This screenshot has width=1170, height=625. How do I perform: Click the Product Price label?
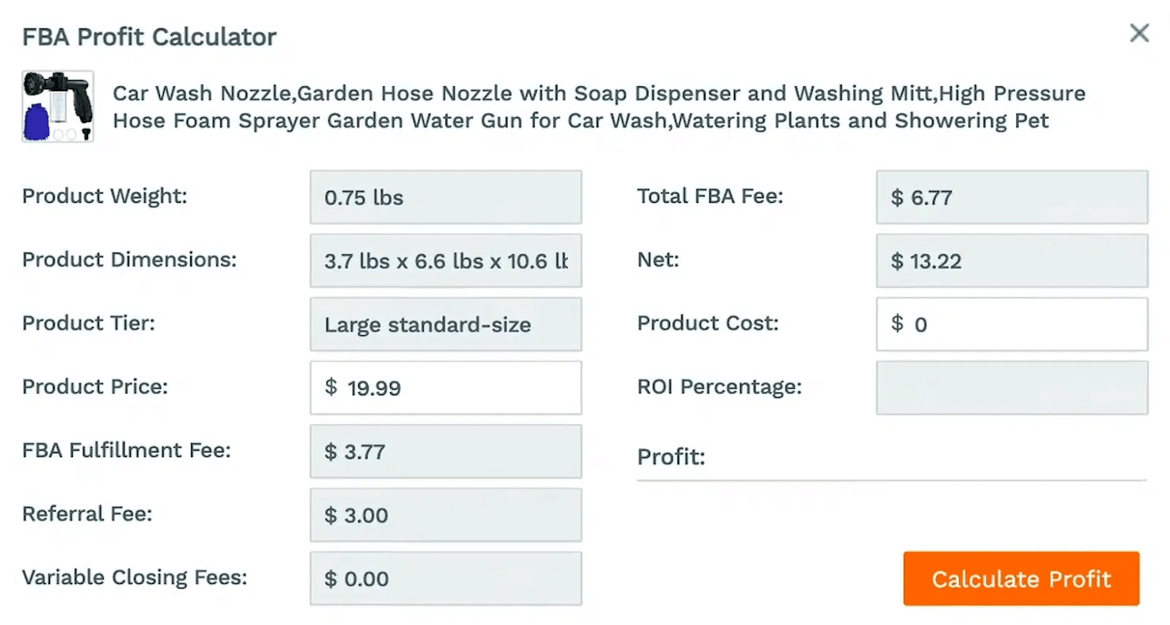95,387
